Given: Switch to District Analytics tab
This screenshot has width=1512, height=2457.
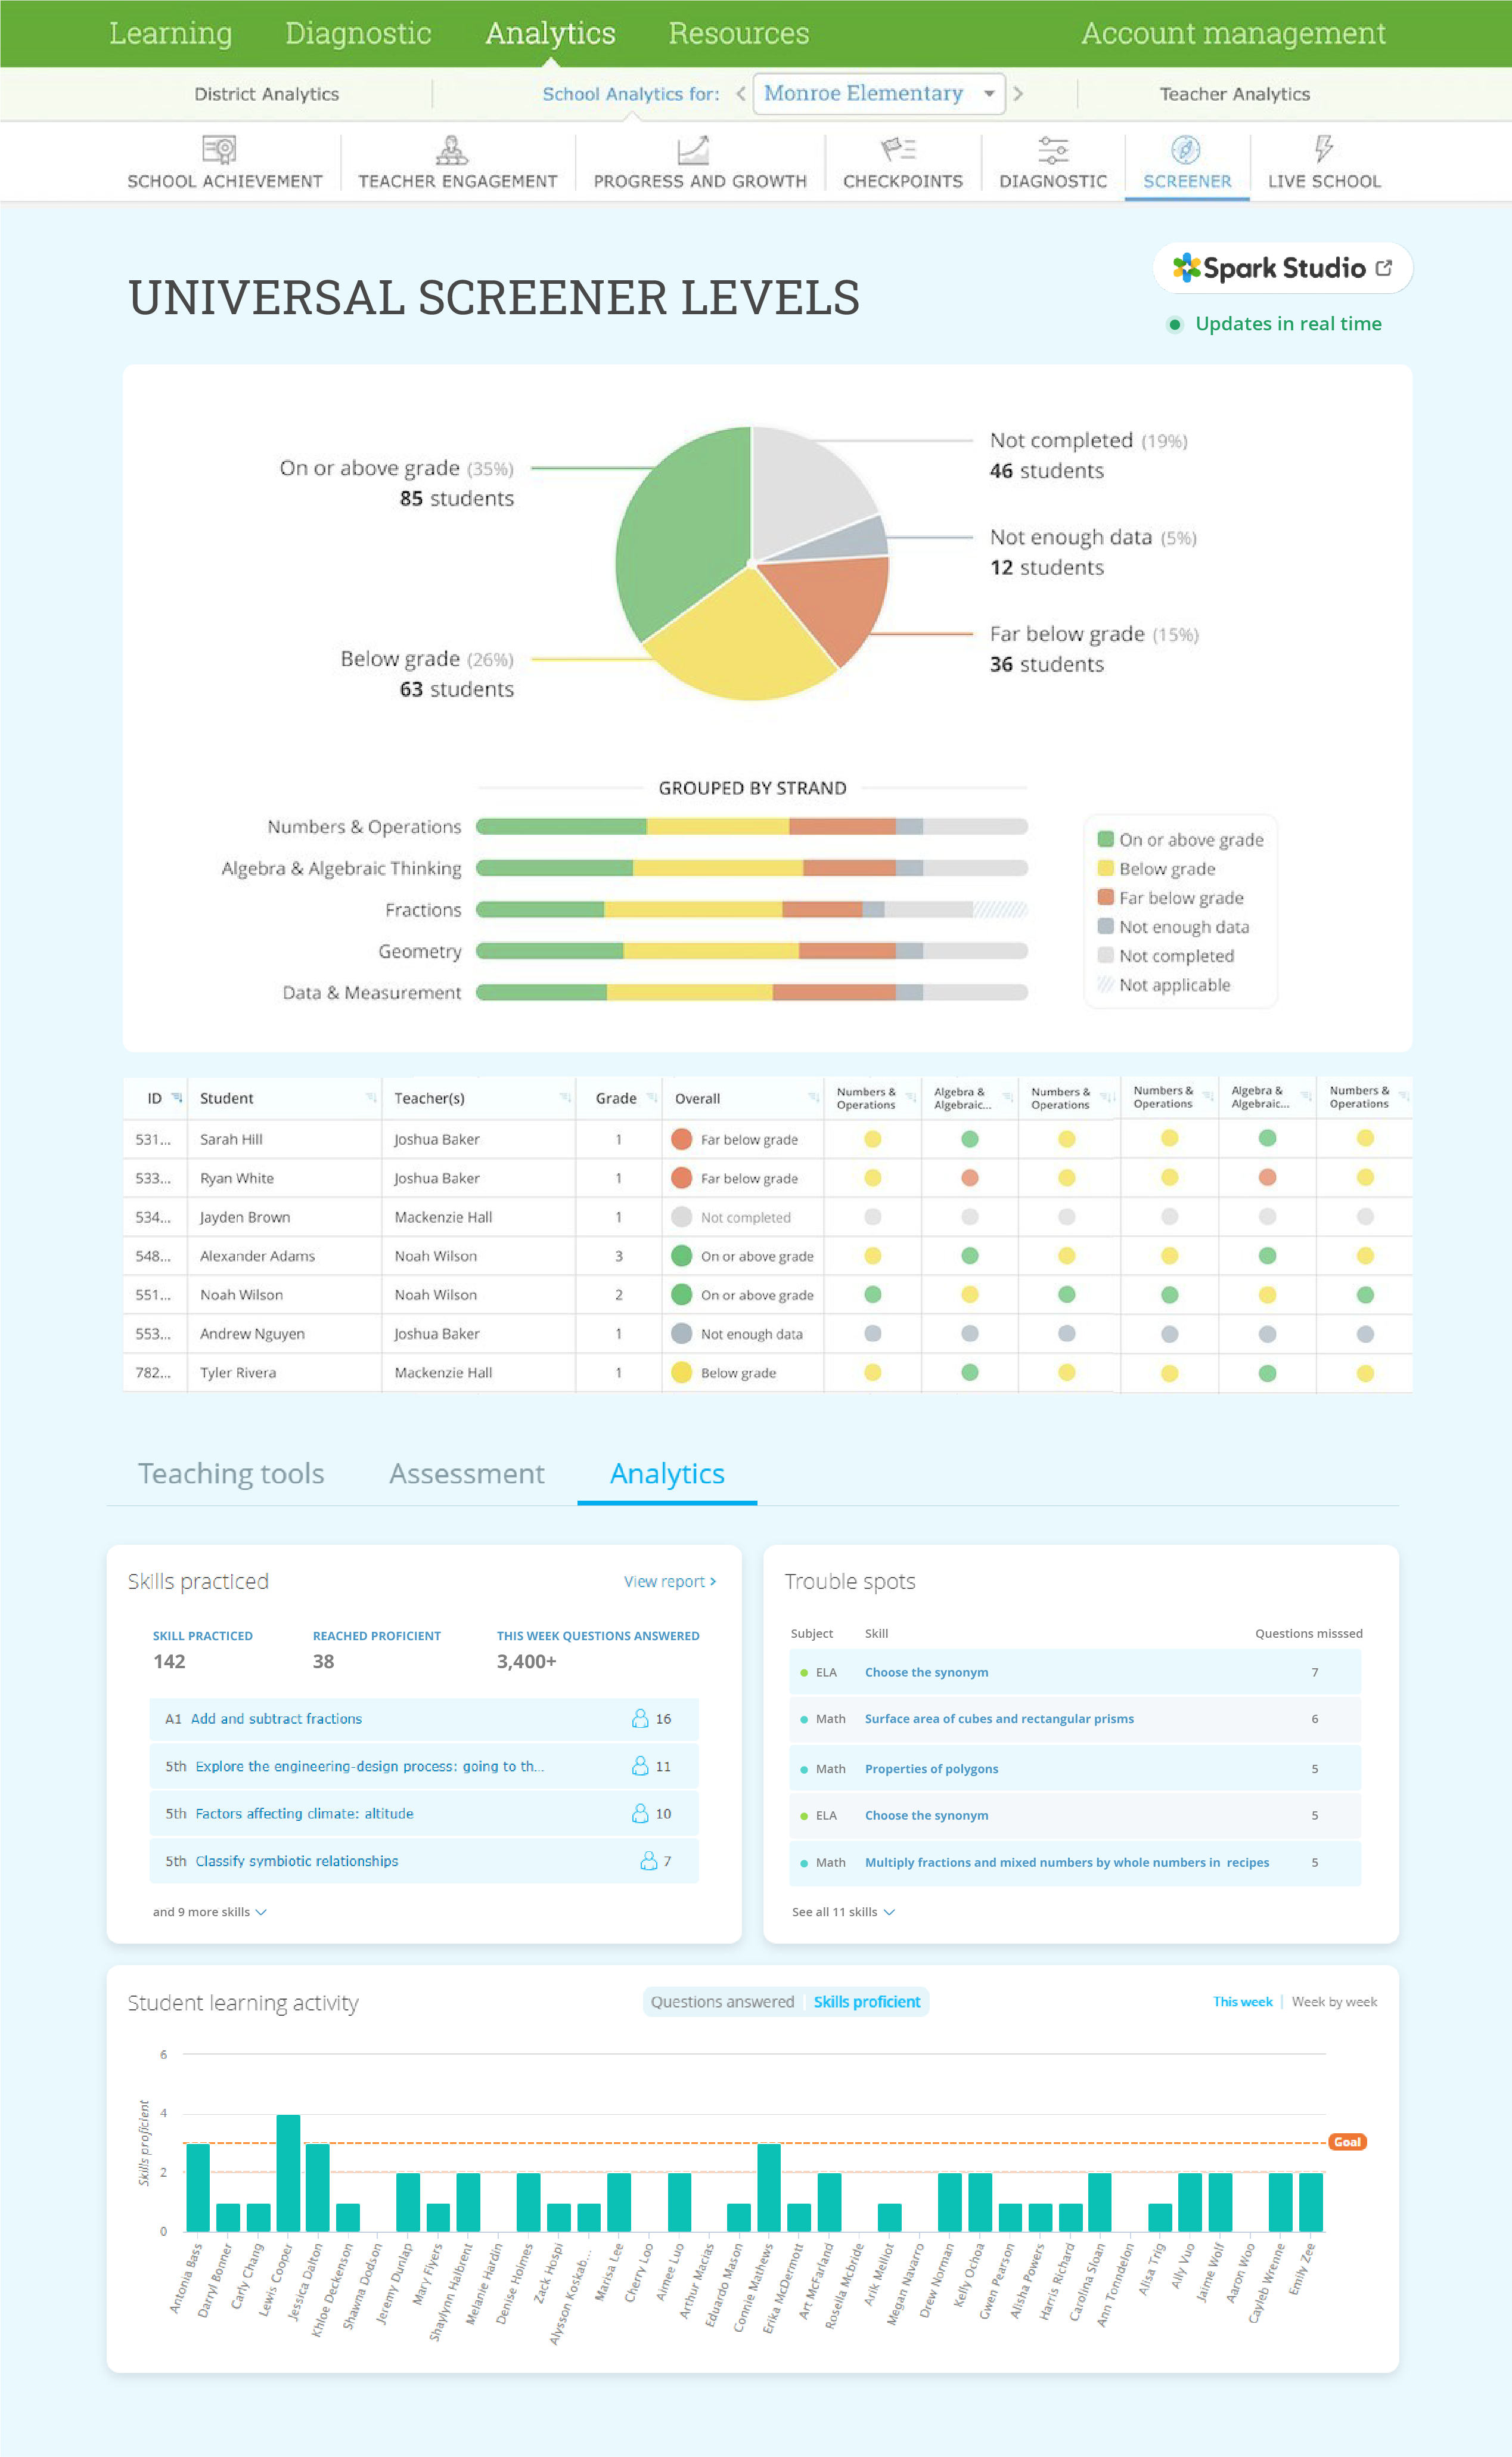Looking at the screenshot, I should click(x=266, y=94).
